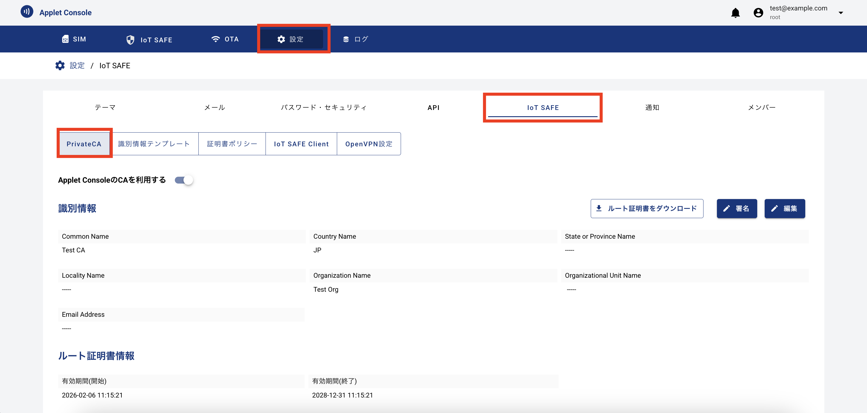Select the OpenVPN設定 sub-tab
This screenshot has height=413, width=867.
[x=368, y=144]
